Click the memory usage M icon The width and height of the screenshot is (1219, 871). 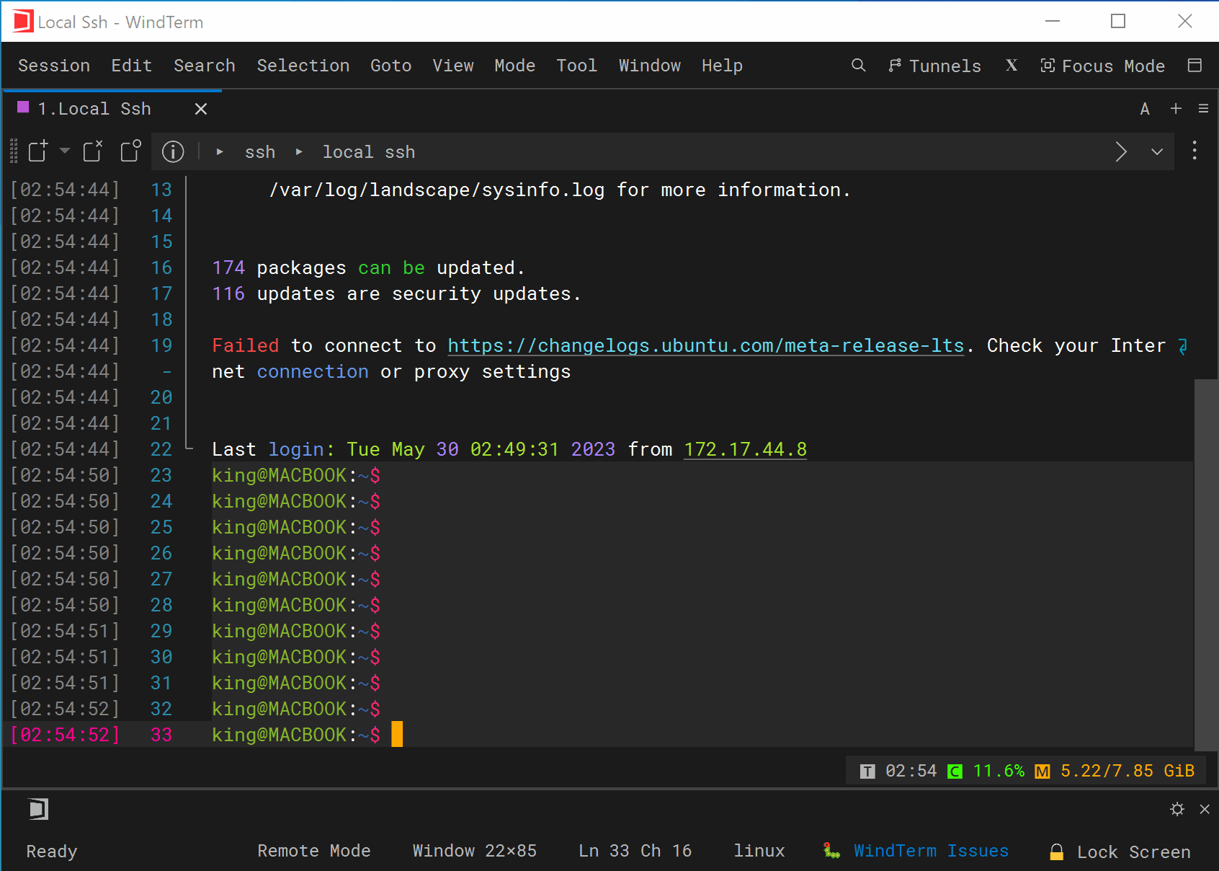[1042, 771]
